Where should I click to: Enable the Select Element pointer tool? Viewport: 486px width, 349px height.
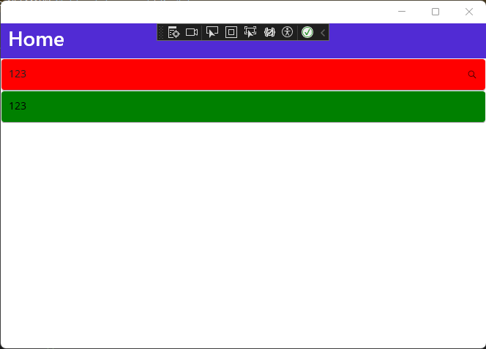(x=212, y=32)
